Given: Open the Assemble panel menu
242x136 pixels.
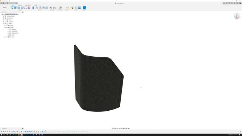Looking at the screenshot, I should click(x=53, y=10).
